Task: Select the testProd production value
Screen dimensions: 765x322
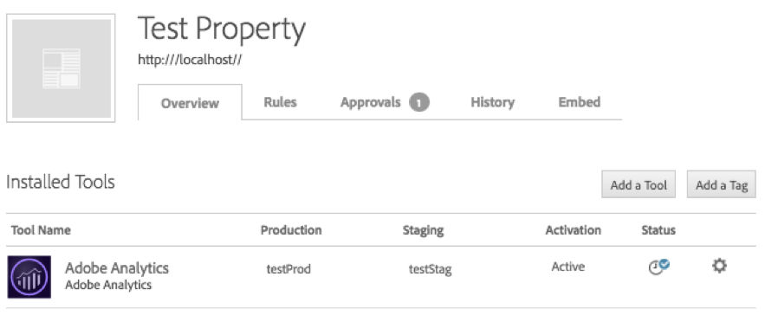Action: point(288,268)
